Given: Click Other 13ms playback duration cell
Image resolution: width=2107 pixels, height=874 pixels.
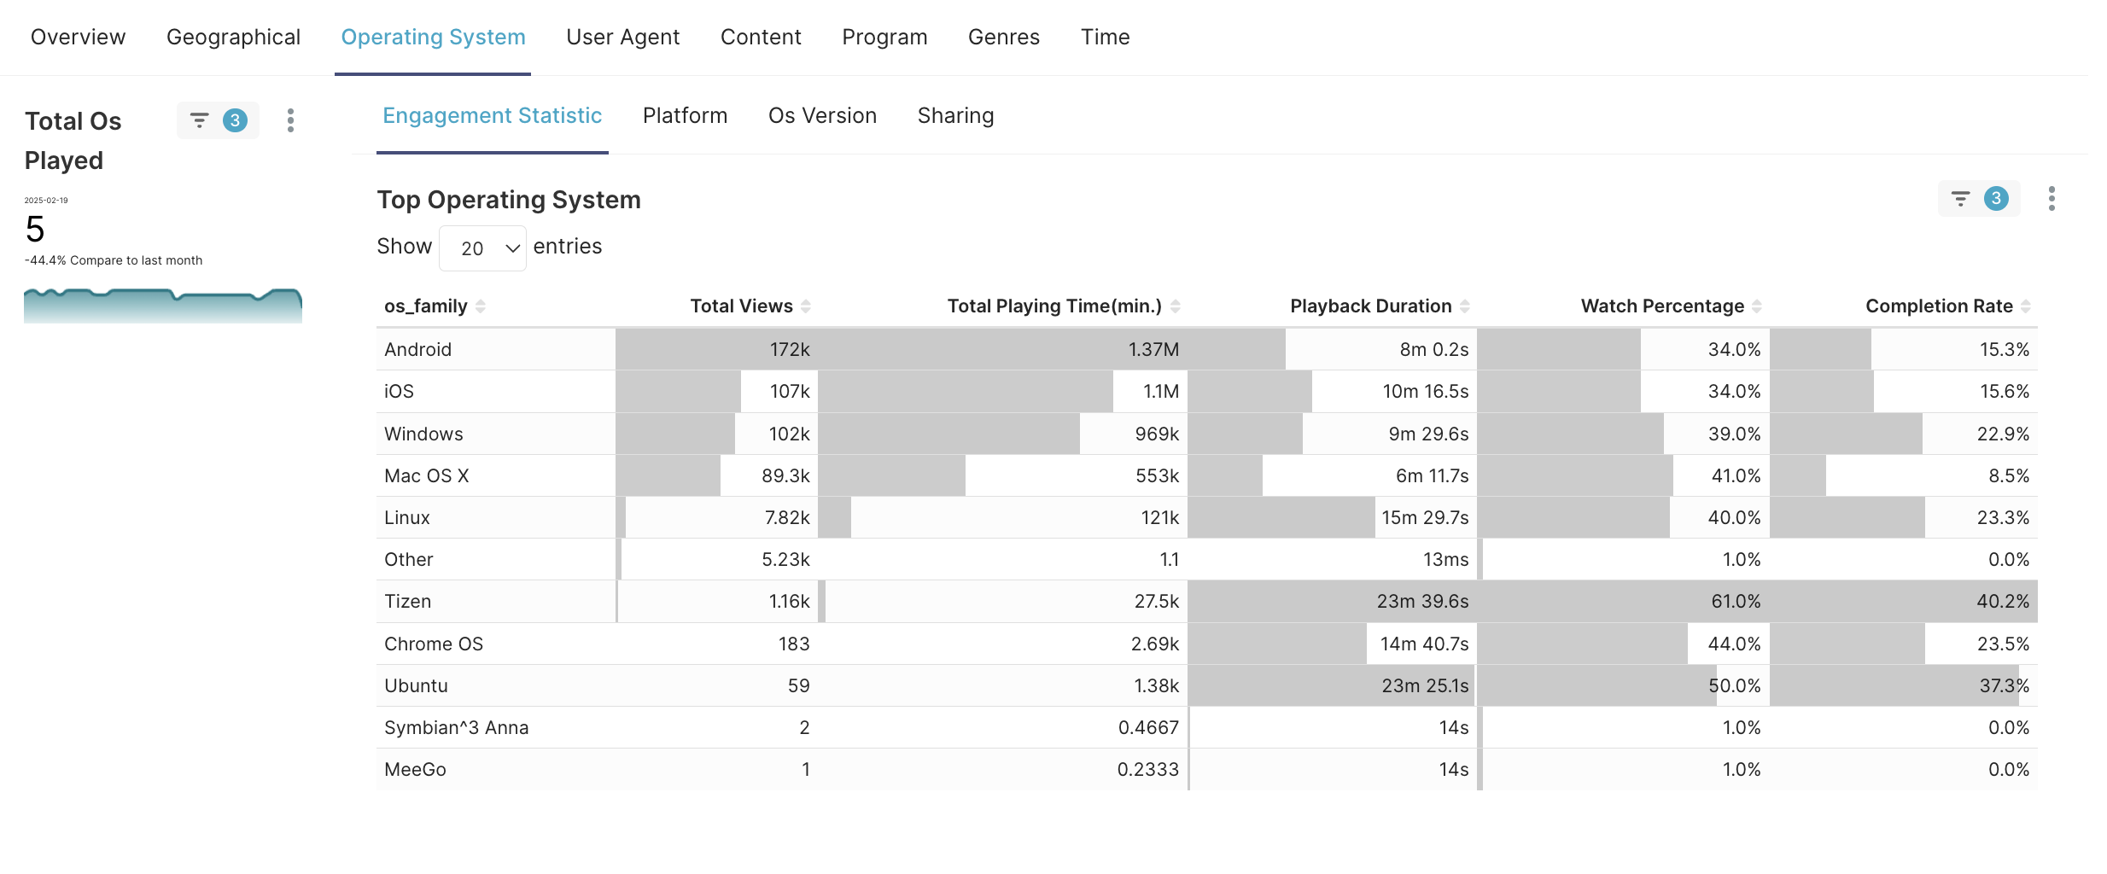Looking at the screenshot, I should point(1332,559).
